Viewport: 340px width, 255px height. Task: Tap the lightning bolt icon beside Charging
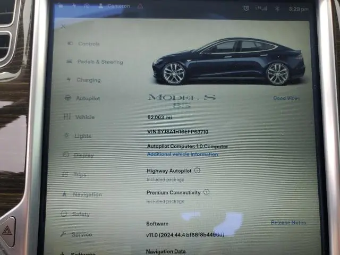tap(69, 80)
